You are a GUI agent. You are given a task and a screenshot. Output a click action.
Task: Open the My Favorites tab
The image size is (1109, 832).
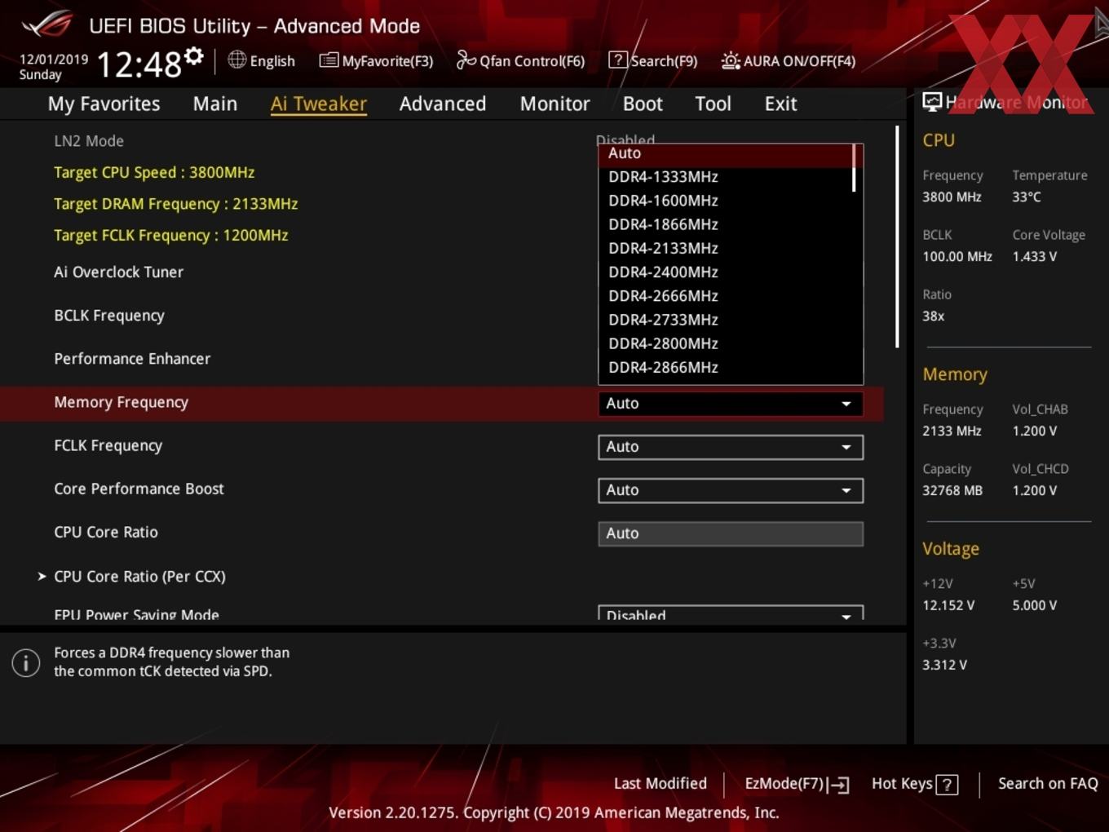pos(104,104)
